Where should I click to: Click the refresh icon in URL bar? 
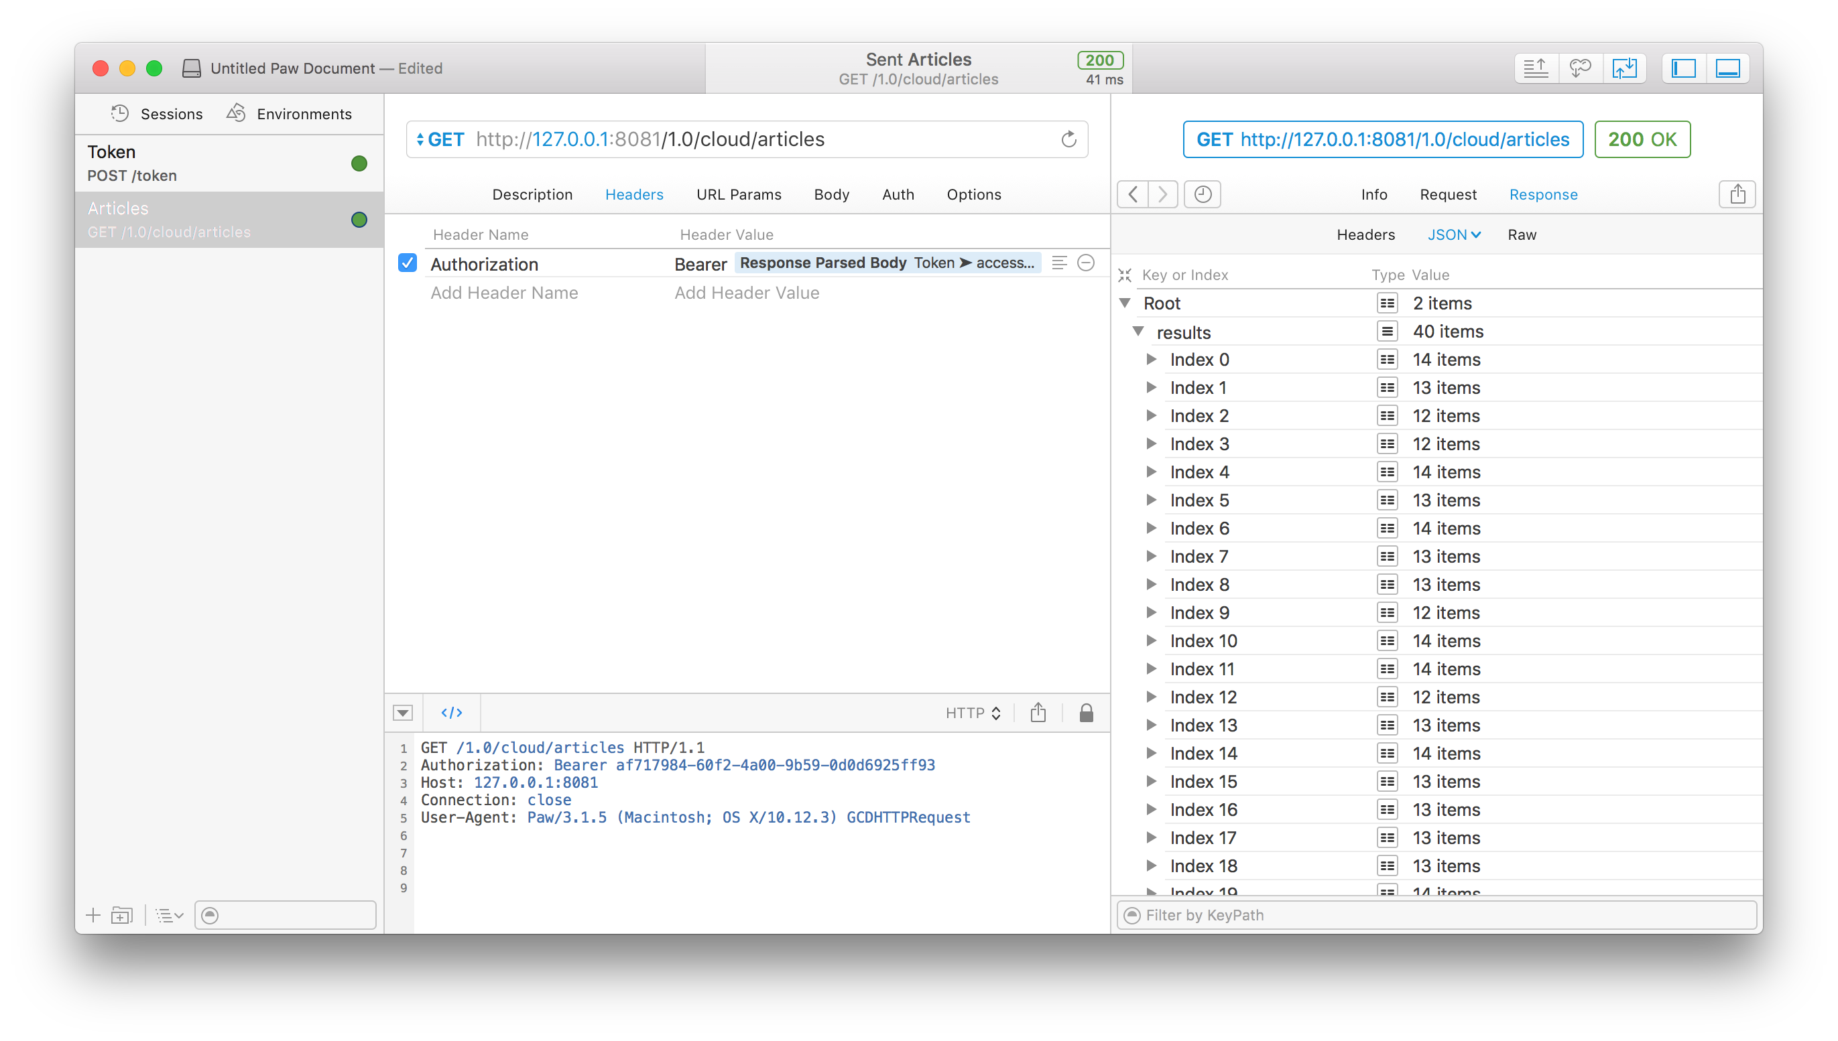click(1068, 139)
